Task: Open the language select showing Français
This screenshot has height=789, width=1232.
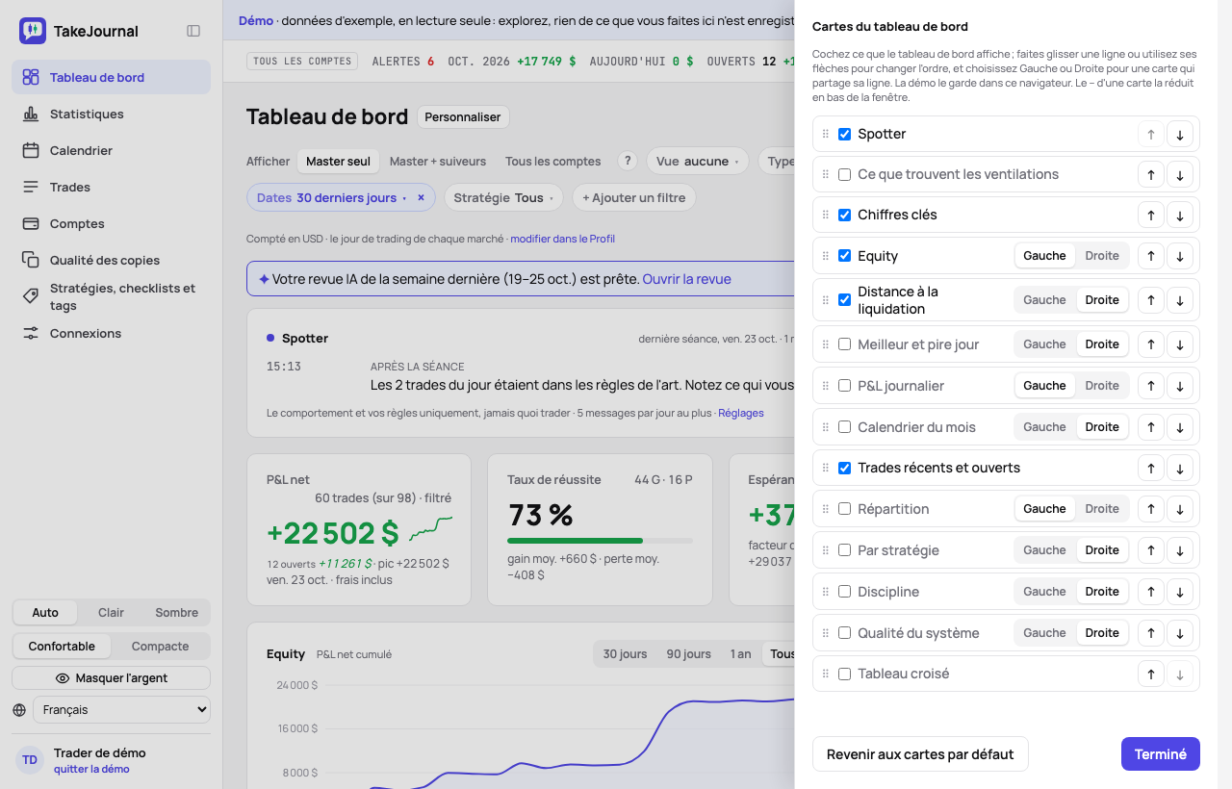Action: point(121,709)
